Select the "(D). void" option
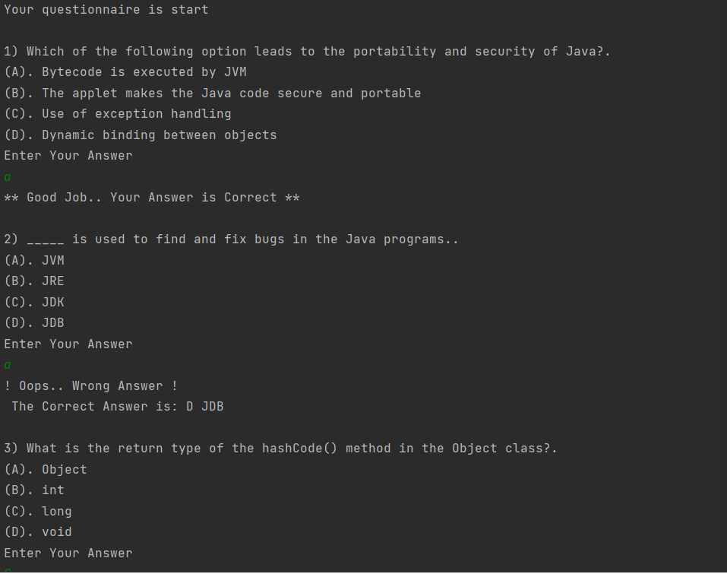 coord(38,532)
